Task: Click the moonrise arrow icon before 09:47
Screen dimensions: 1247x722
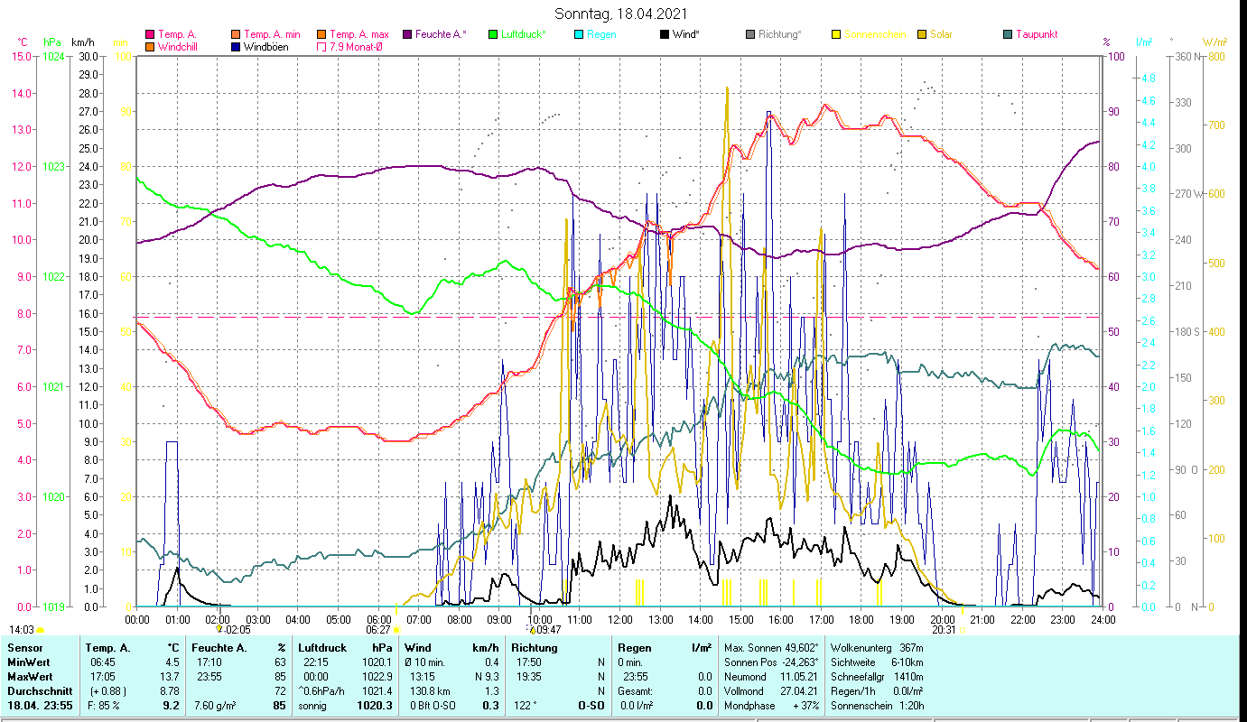Action: click(532, 629)
